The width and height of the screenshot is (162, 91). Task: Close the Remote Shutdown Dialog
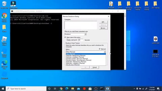tap(109, 16)
